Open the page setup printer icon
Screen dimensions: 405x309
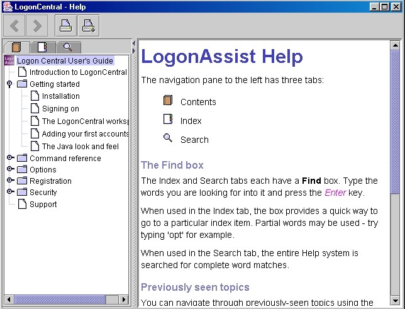coord(89,26)
